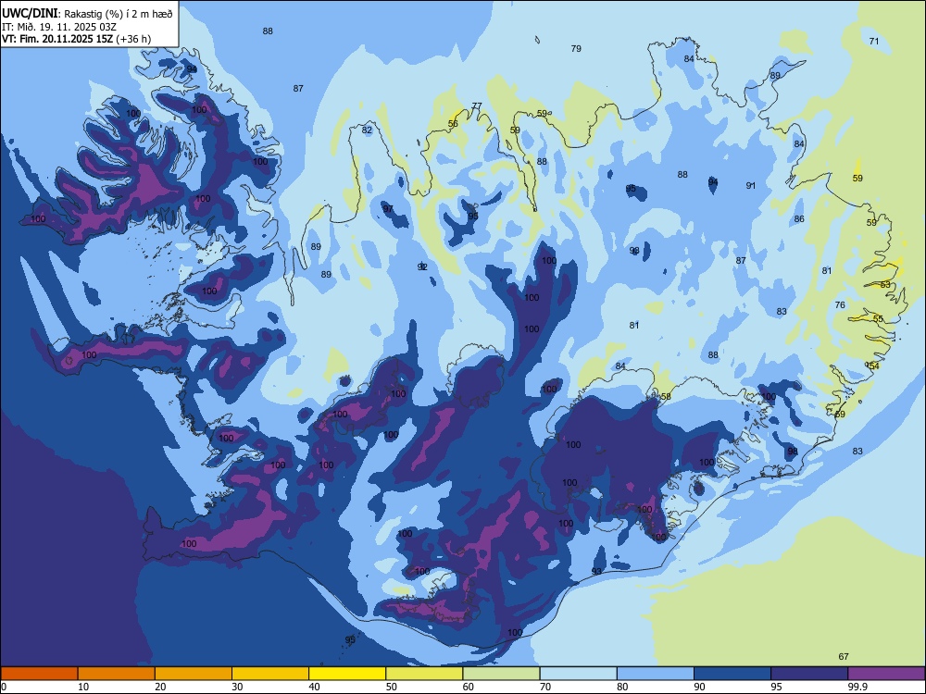Pick the 50–60 pale yellow legend swatch
Screen dimensions: 926x694
coord(424,674)
